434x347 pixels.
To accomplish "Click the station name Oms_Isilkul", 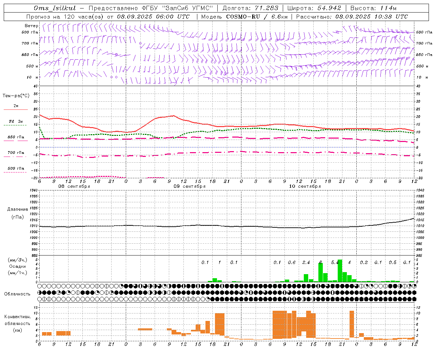I will click(x=55, y=8).
